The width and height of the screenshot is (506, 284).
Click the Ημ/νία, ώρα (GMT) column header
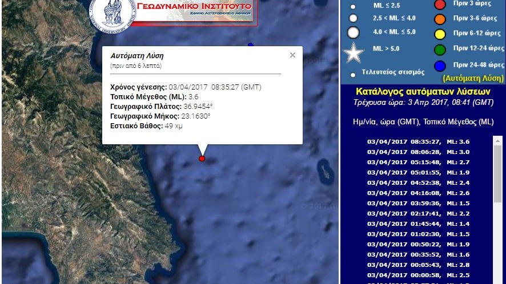[x=386, y=122]
